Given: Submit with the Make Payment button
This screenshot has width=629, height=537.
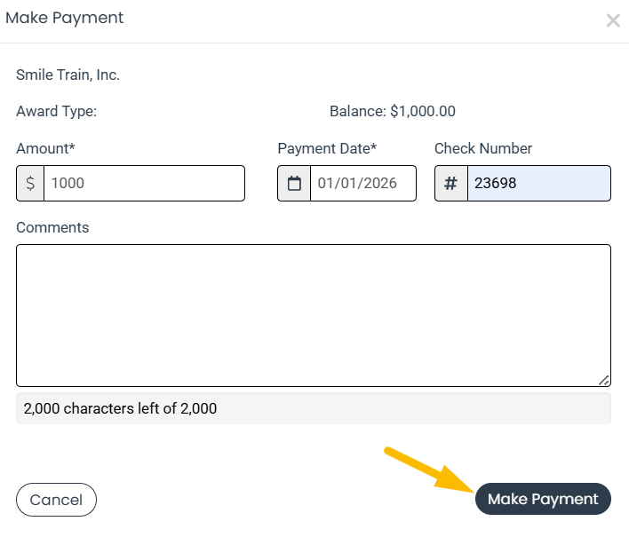Looking at the screenshot, I should point(543,499).
